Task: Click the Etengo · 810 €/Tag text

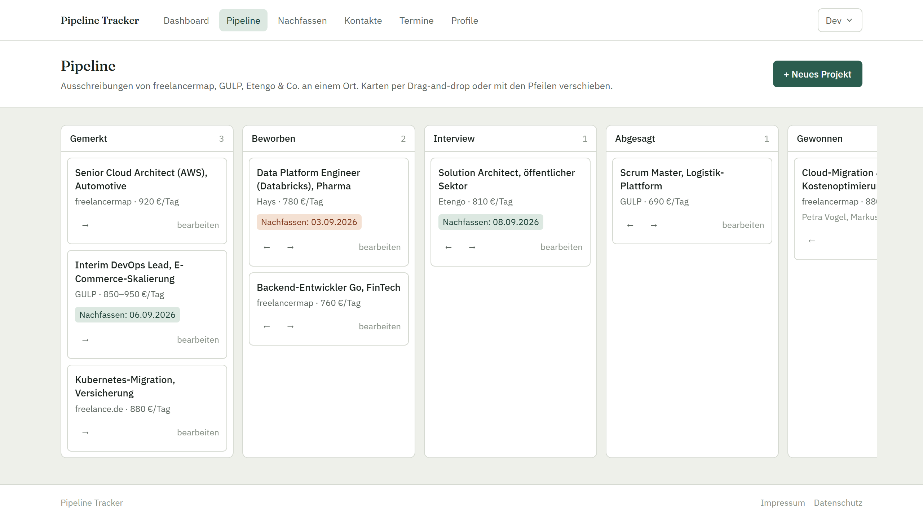Action: (x=476, y=202)
